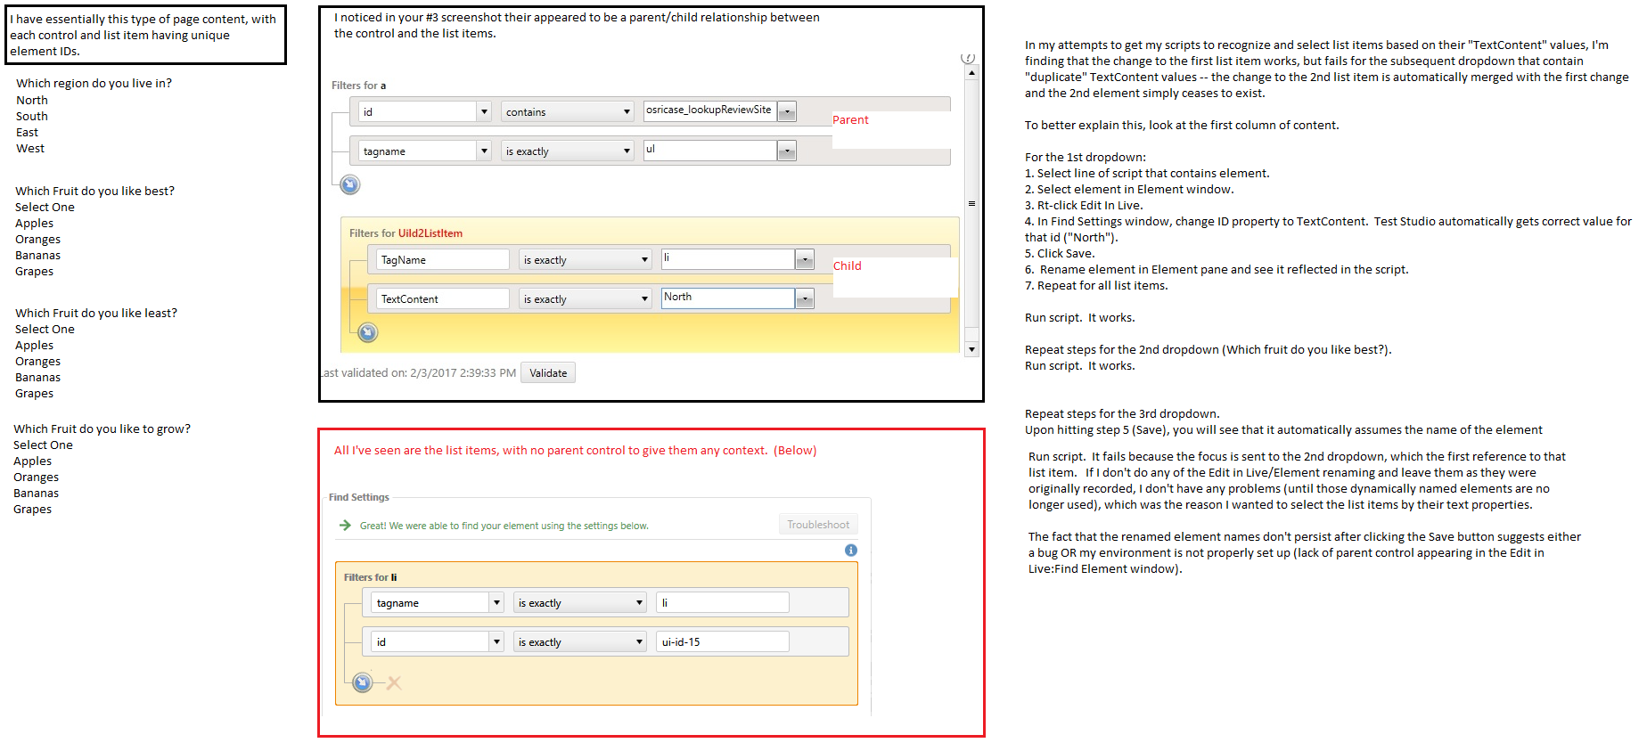Select "Grapes" under "like to grow" question
Image resolution: width=1647 pixels, height=751 pixels.
pos(32,509)
